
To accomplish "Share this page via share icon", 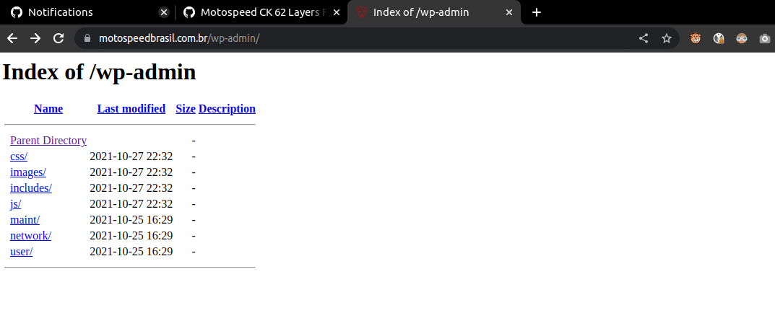I will coord(643,38).
